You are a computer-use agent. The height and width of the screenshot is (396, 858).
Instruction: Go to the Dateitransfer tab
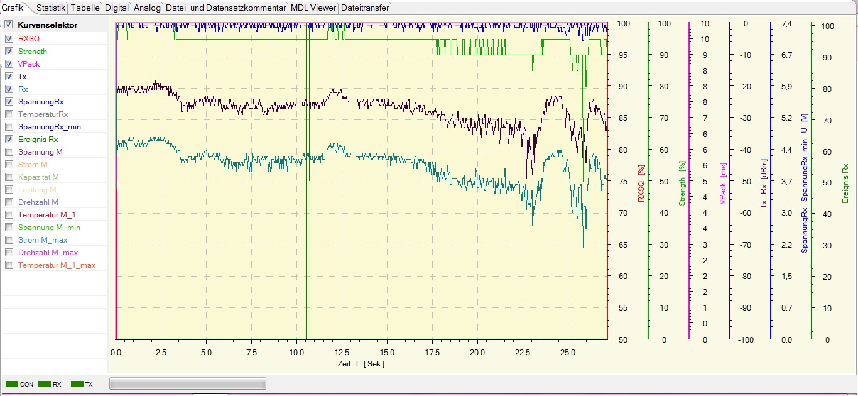coord(364,8)
